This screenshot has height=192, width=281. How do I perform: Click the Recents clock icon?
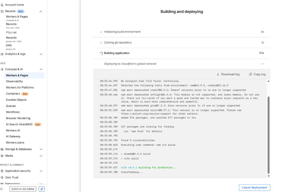[2, 11]
